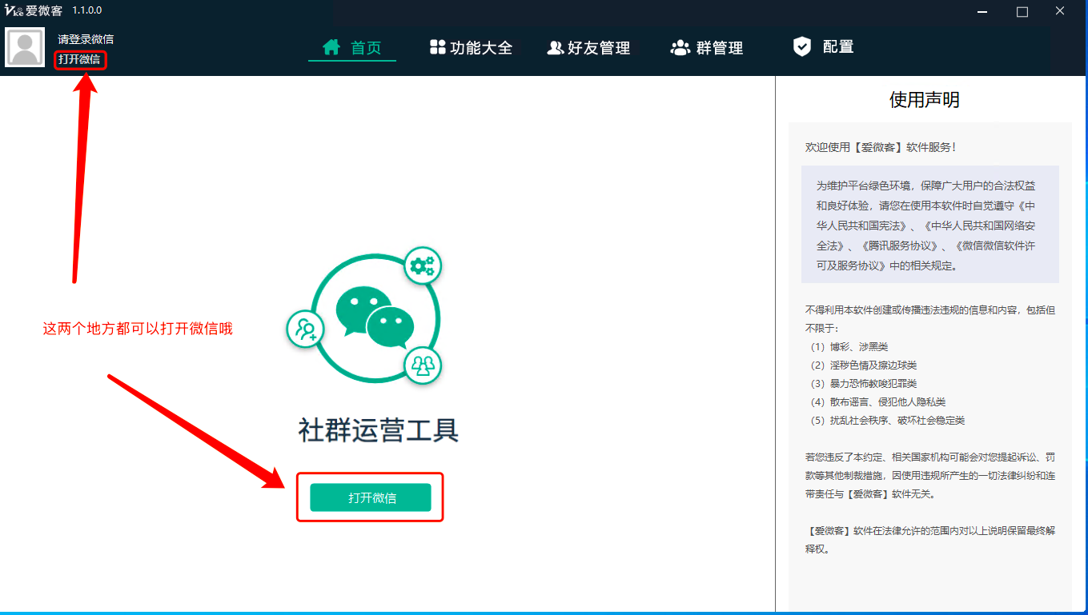
Task: Click the person icon beside 好友管理
Action: click(555, 48)
